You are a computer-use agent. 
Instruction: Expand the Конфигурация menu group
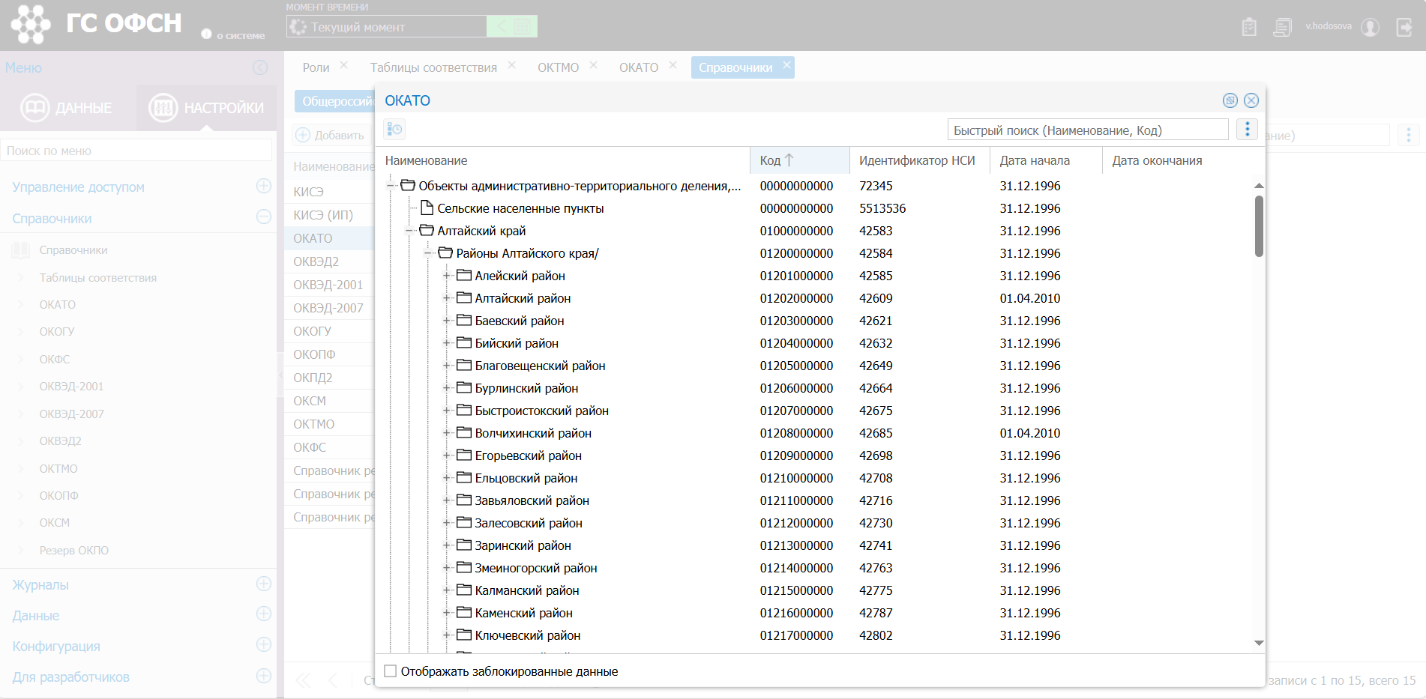click(x=264, y=644)
